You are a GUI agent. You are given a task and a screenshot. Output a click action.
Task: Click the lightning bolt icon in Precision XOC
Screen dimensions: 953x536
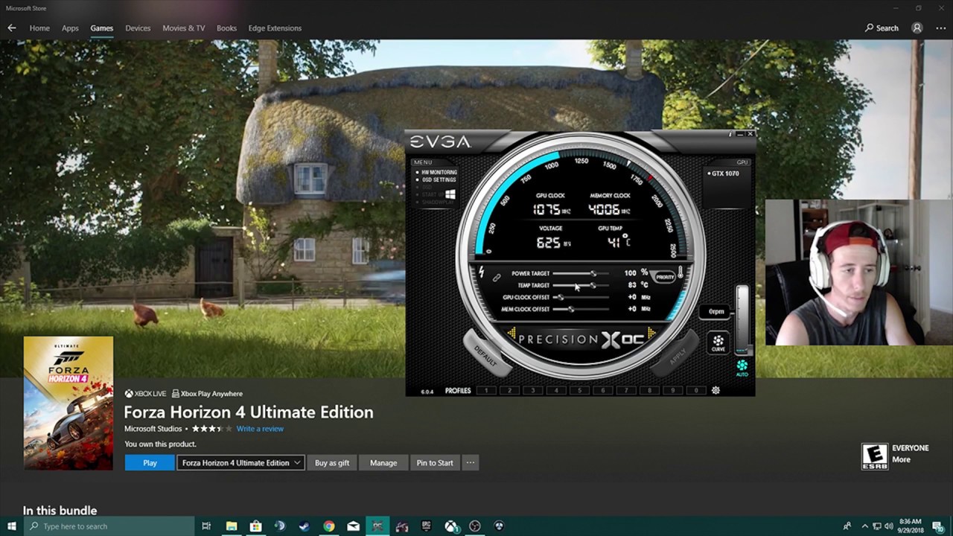[482, 272]
